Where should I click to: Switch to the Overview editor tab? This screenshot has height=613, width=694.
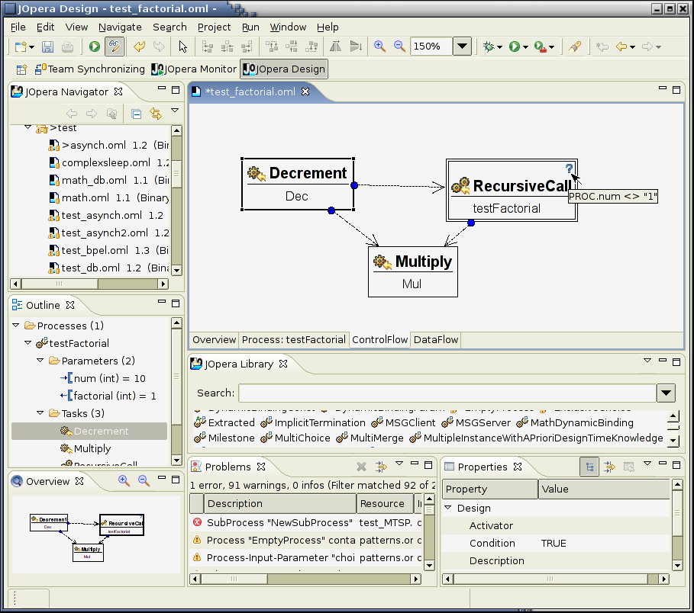point(215,339)
